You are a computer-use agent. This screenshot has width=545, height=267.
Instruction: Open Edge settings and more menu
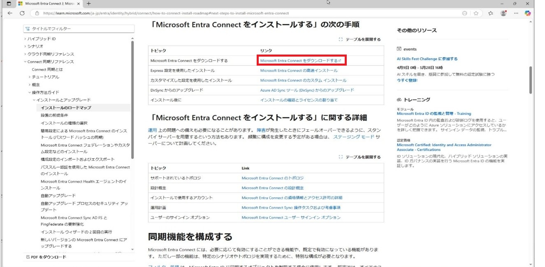(x=516, y=13)
